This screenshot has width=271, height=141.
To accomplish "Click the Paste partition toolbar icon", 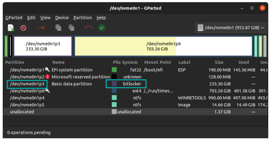I will (71, 28).
